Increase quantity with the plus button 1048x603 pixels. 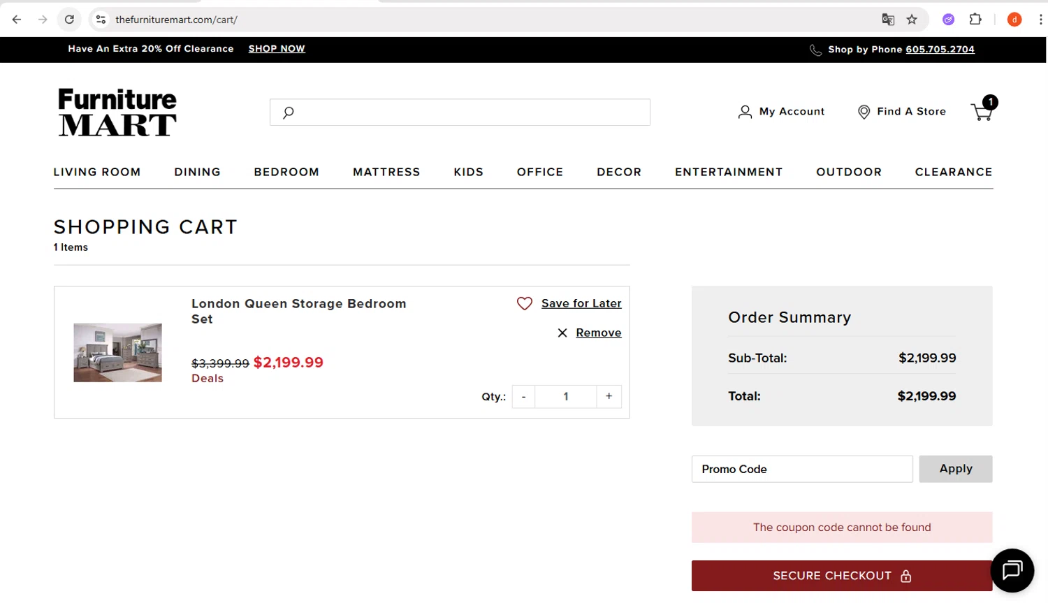coord(609,396)
